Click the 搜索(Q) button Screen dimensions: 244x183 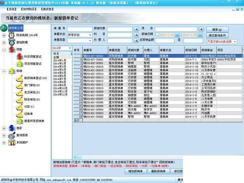click(x=217, y=29)
